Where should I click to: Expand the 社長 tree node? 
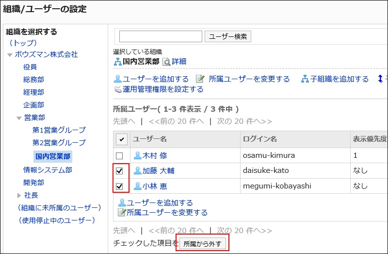[x=19, y=195]
